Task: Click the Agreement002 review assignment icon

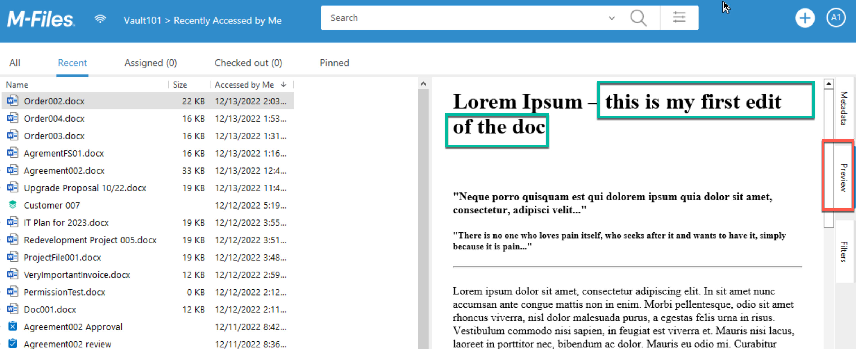Action: 13,343
